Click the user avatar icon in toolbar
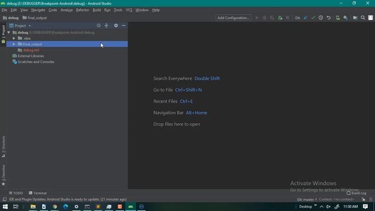This screenshot has height=211, width=375. click(370, 18)
